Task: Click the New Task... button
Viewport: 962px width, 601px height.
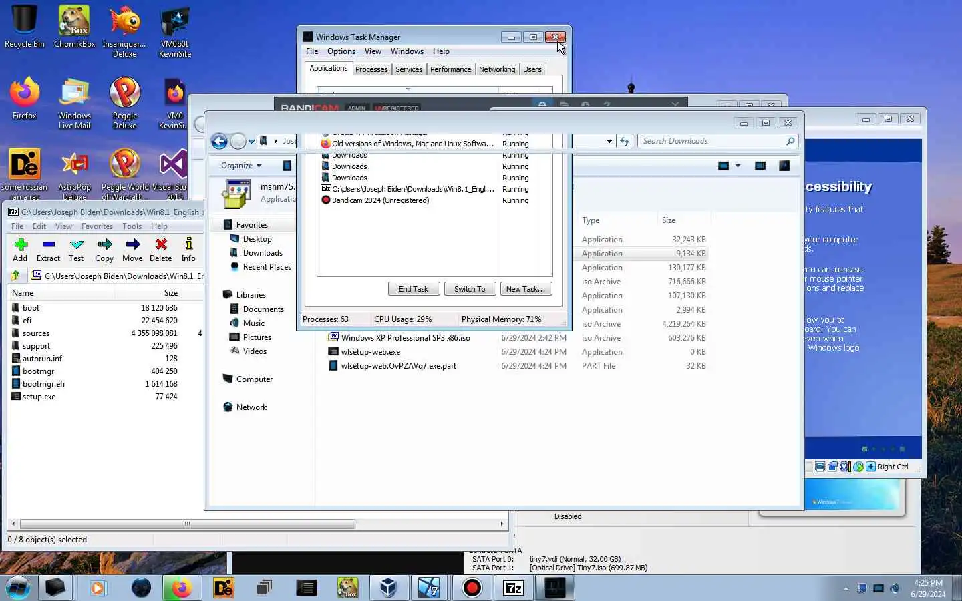Action: pyautogui.click(x=526, y=289)
